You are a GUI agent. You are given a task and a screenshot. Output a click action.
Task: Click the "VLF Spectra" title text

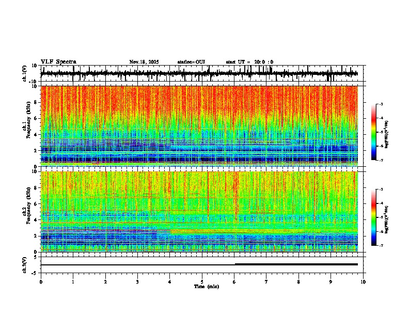(x=58, y=62)
